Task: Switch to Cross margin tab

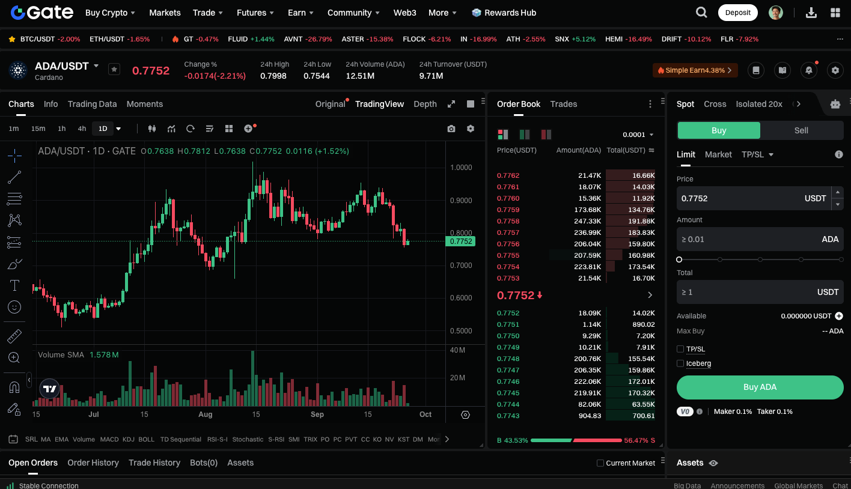Action: (715, 104)
